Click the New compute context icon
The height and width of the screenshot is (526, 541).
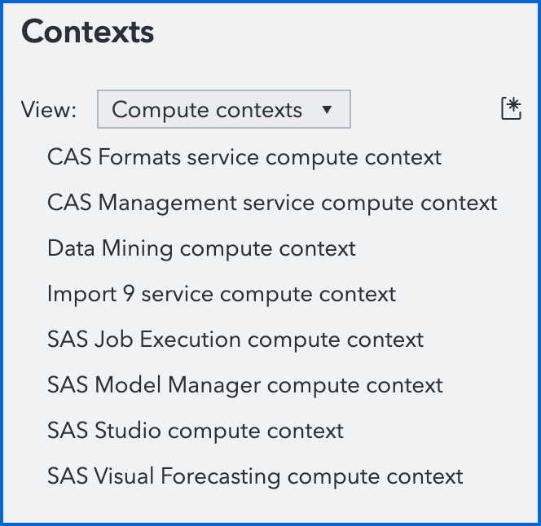[511, 109]
